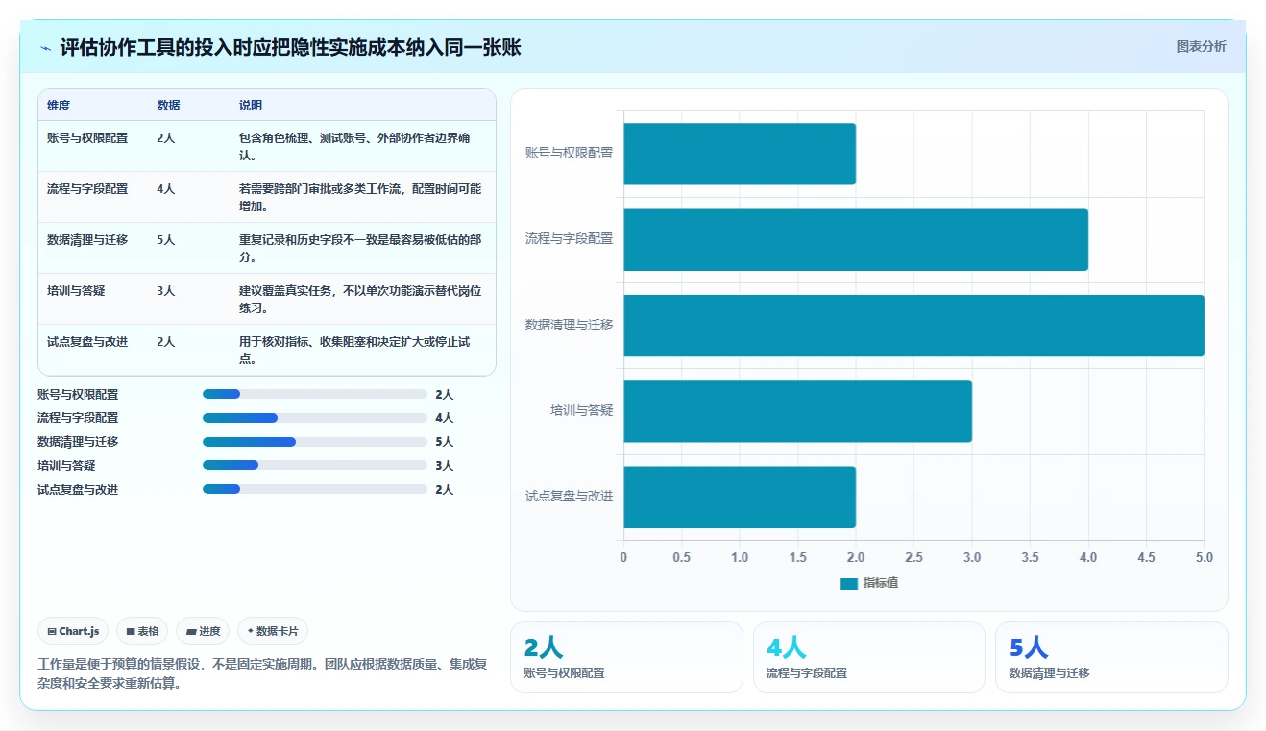The width and height of the screenshot is (1266, 731).
Task: Select the 表格 tag chip
Action: (x=142, y=631)
